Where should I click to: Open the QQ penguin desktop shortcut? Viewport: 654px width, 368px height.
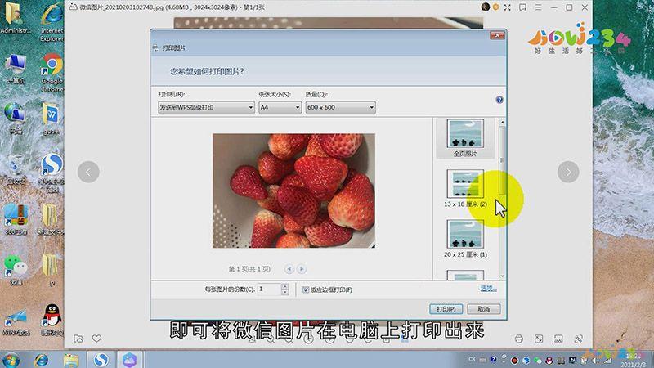[52, 320]
